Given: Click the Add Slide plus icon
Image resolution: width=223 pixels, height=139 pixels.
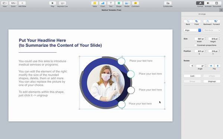Looking at the screenshot, I should (x=22, y=3).
